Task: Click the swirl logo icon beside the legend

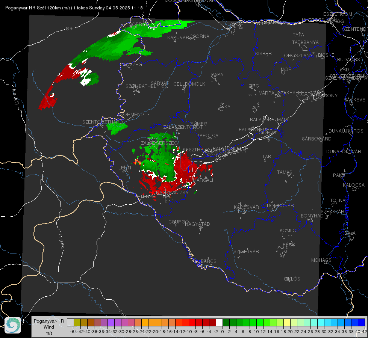Action: pyautogui.click(x=13, y=325)
